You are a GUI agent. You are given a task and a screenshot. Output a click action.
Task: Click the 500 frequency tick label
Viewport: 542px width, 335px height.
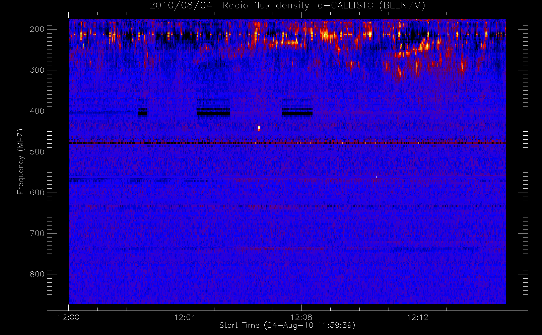37,152
